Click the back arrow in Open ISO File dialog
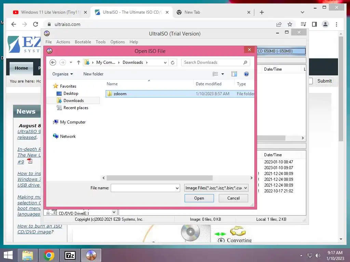This screenshot has width=350, height=262. pyautogui.click(x=53, y=62)
